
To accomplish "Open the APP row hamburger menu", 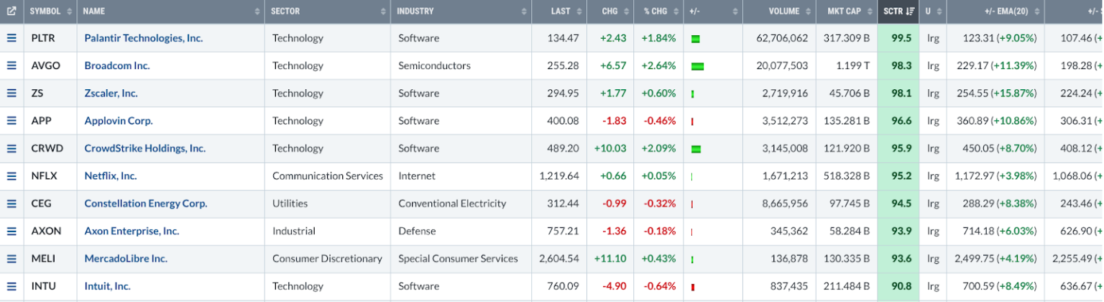I will pyautogui.click(x=11, y=121).
